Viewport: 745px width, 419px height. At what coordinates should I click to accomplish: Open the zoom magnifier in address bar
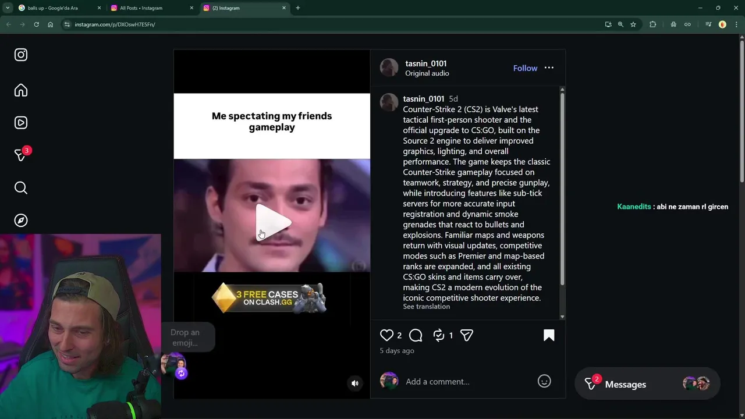click(x=620, y=24)
